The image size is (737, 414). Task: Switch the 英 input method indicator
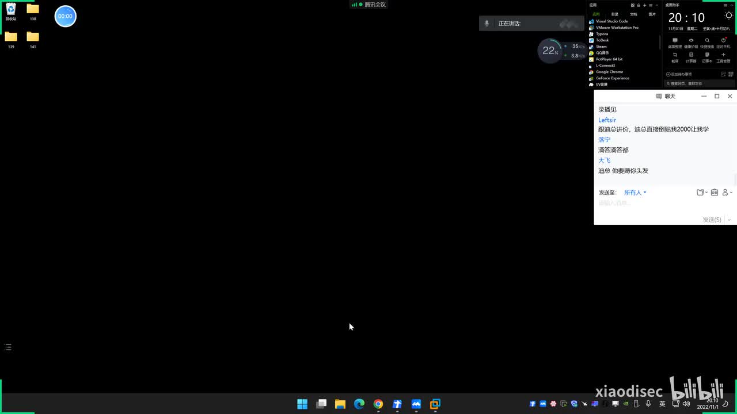(662, 404)
